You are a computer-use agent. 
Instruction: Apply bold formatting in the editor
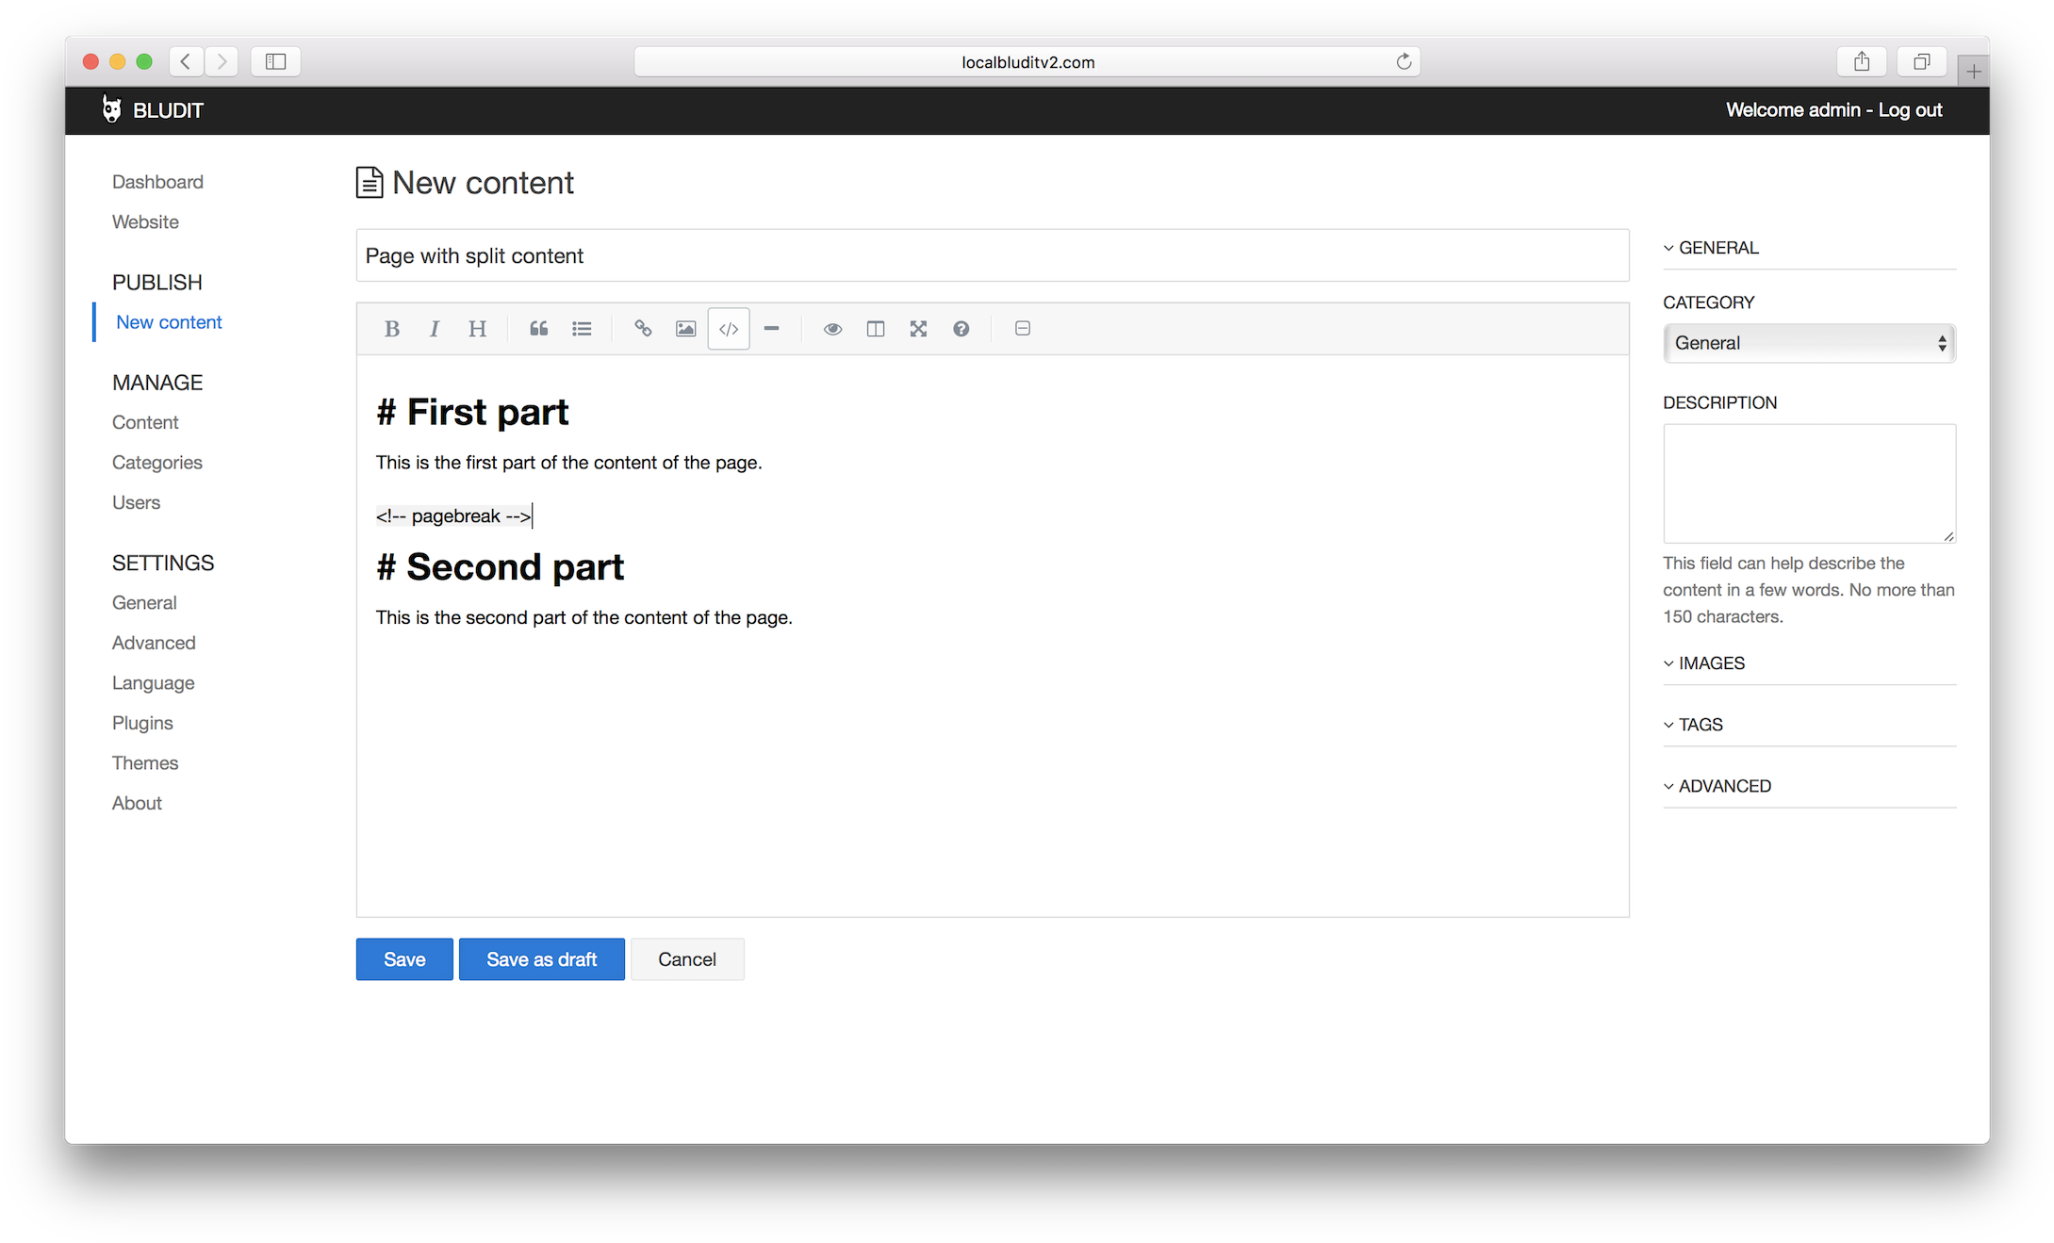point(391,328)
